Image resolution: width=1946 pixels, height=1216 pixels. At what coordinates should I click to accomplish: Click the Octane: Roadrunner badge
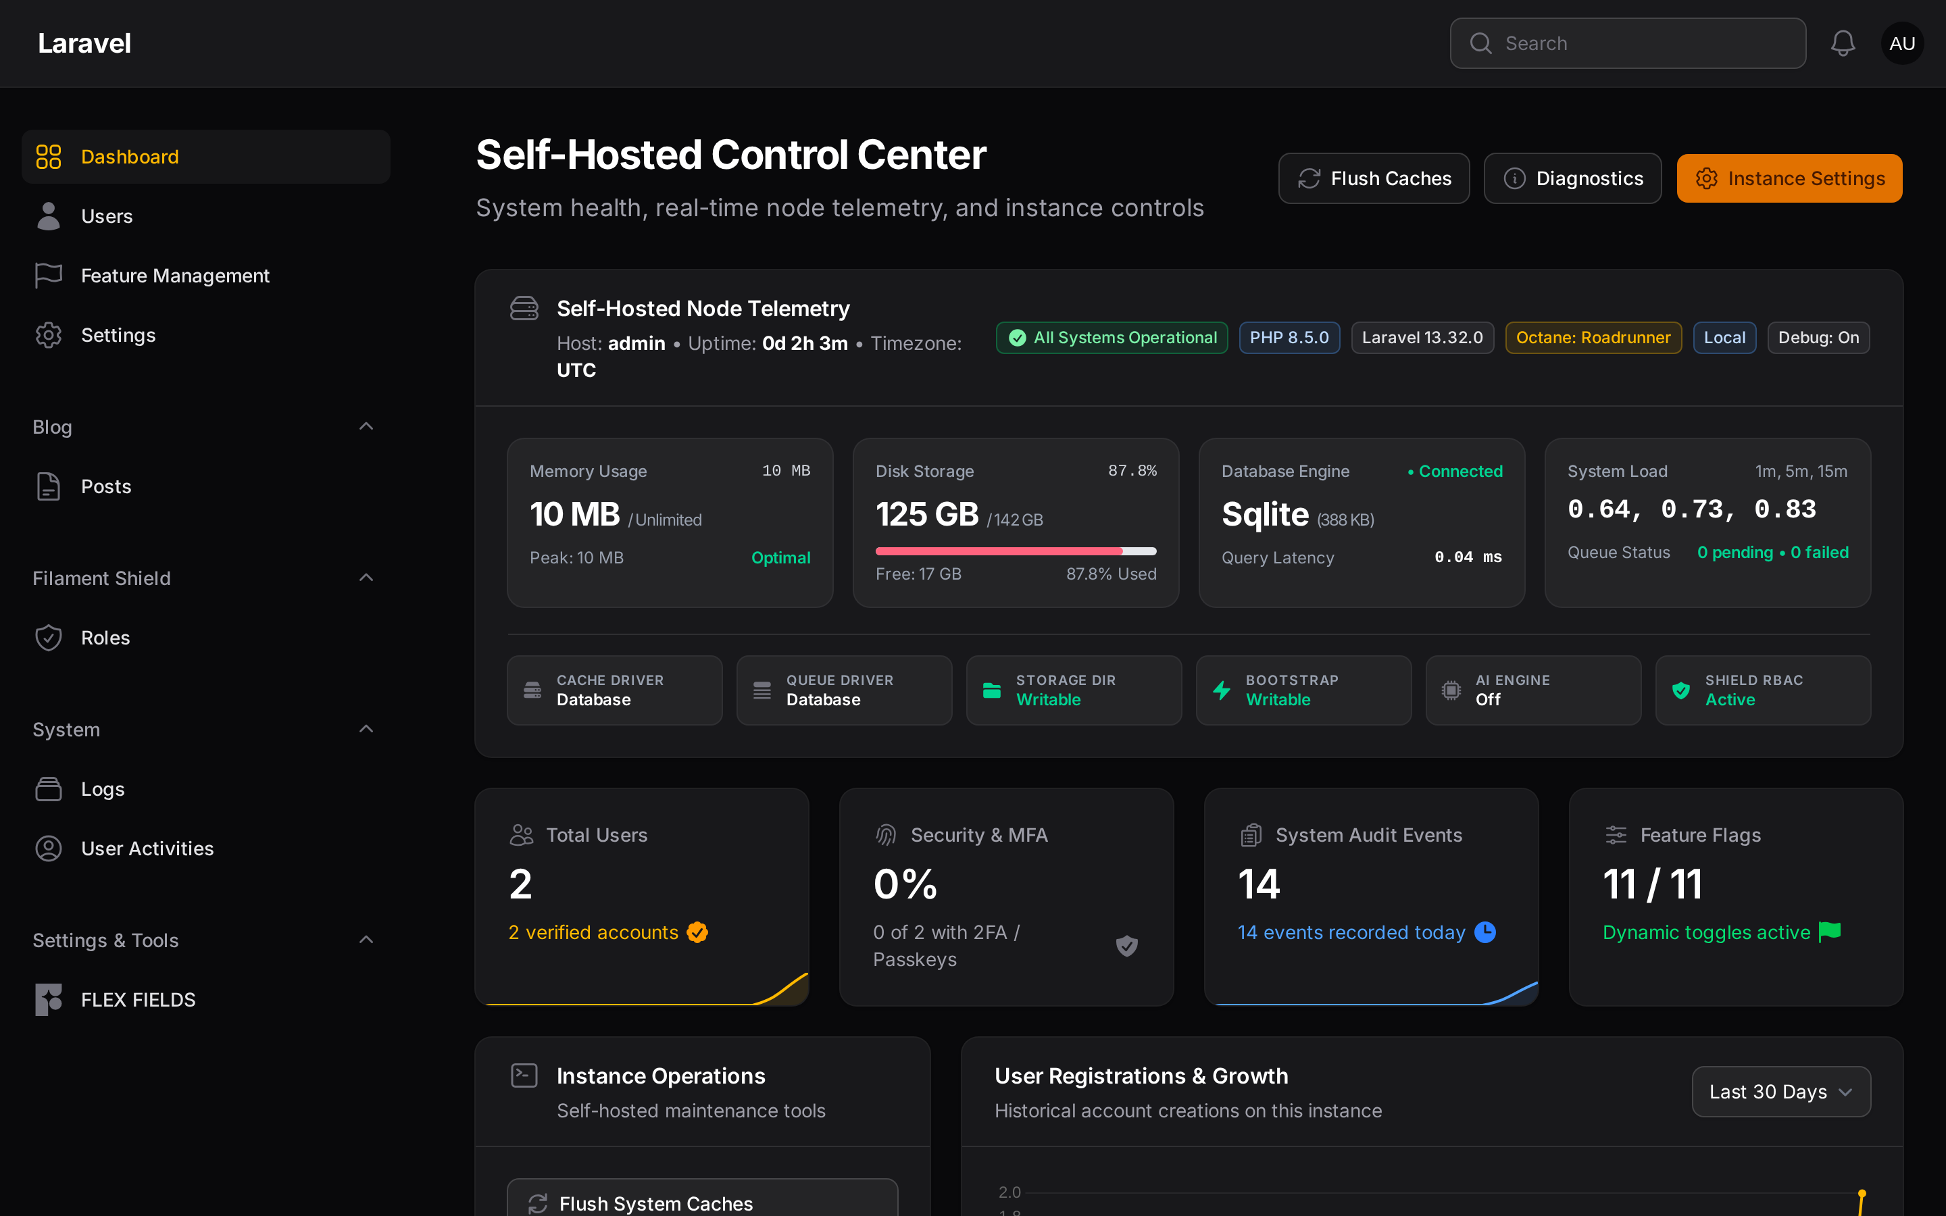tap(1593, 338)
